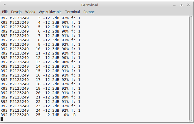Image resolution: width=194 pixels, height=124 pixels.
Task: Click the frame 3 output line at top
Action: (x=41, y=18)
